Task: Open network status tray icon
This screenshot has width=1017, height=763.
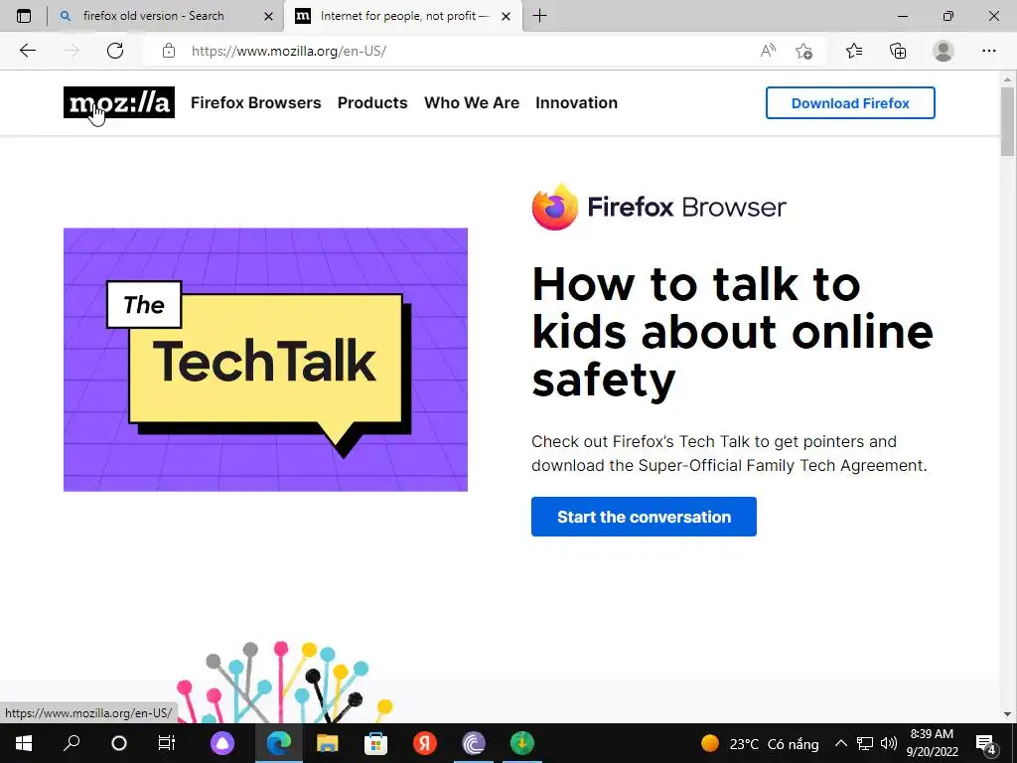Action: [x=865, y=743]
